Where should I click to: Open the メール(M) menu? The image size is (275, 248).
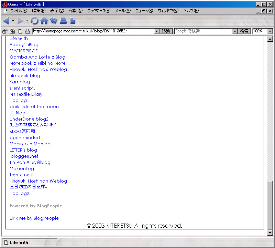click(123, 11)
